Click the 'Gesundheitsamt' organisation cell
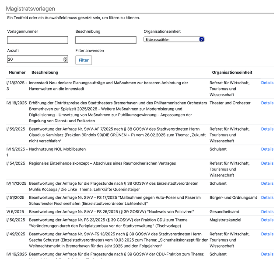The image size is (280, 259). click(224, 211)
